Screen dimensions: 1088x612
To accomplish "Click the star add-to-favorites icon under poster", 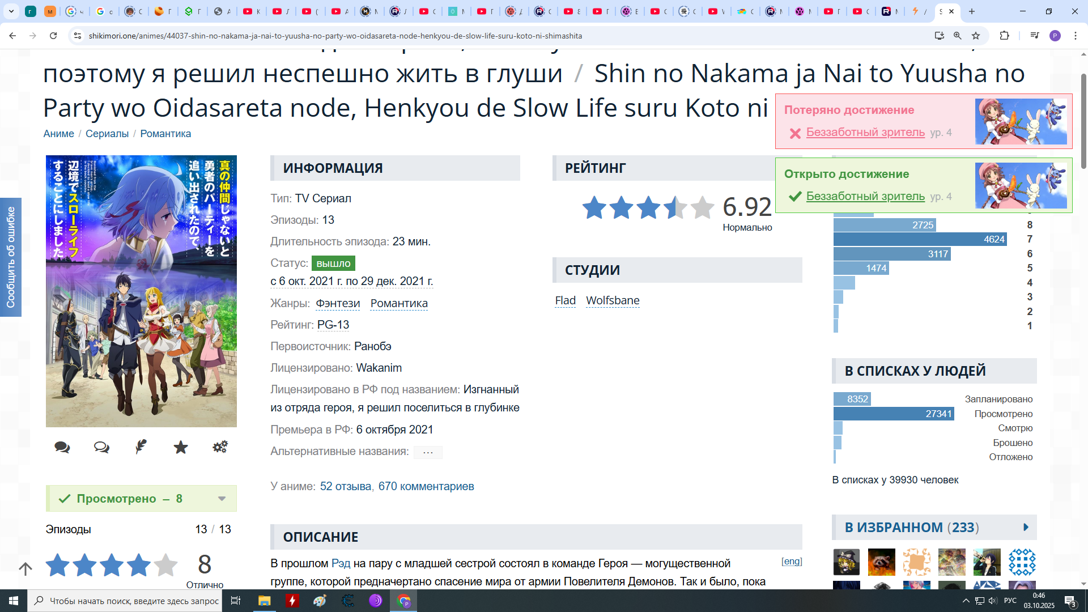I will pos(181,447).
